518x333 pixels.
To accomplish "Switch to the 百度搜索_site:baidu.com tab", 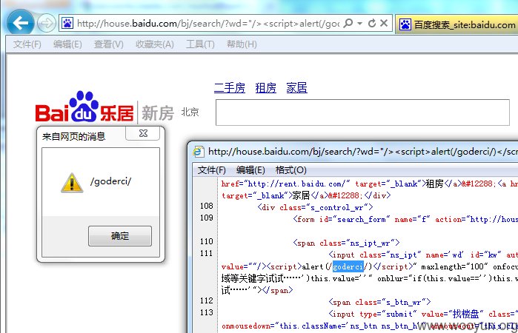I will coord(457,24).
